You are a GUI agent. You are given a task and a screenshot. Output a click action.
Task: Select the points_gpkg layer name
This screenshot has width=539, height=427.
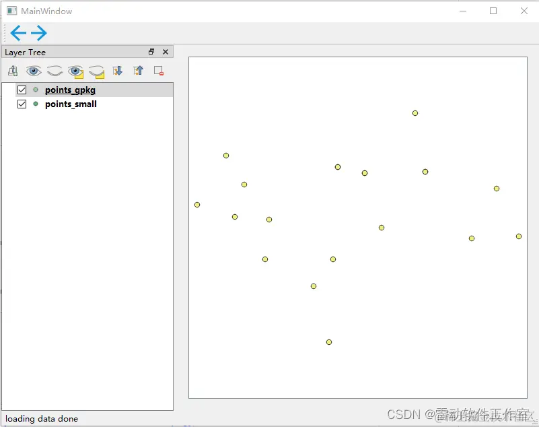(x=70, y=90)
